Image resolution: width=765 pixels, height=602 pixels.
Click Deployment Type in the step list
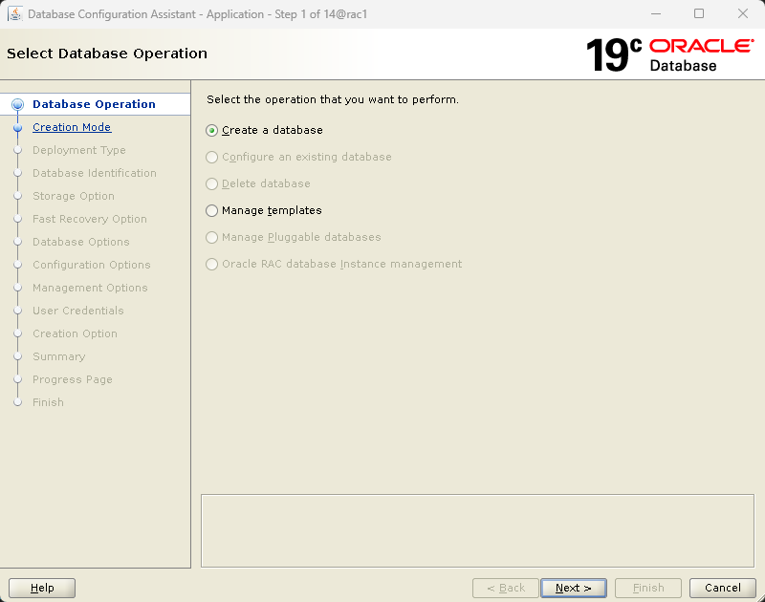[x=78, y=150]
